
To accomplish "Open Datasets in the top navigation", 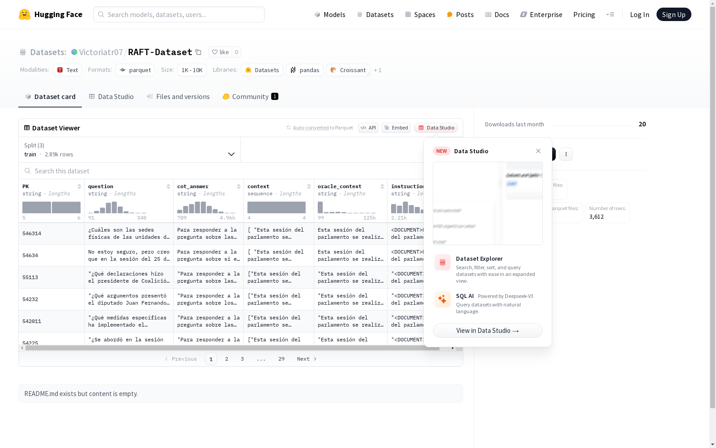I will [x=375, y=14].
